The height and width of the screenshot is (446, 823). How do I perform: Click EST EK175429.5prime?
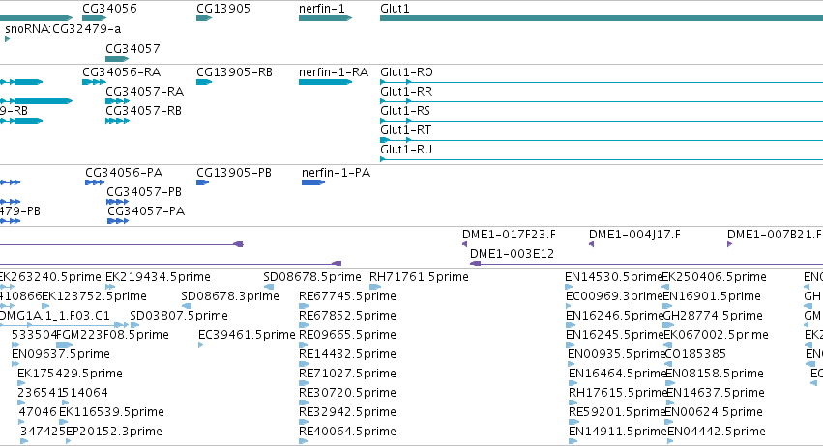coord(70,374)
